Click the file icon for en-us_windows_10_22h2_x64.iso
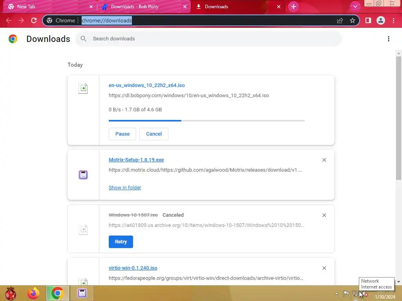402x301 pixels. click(83, 89)
